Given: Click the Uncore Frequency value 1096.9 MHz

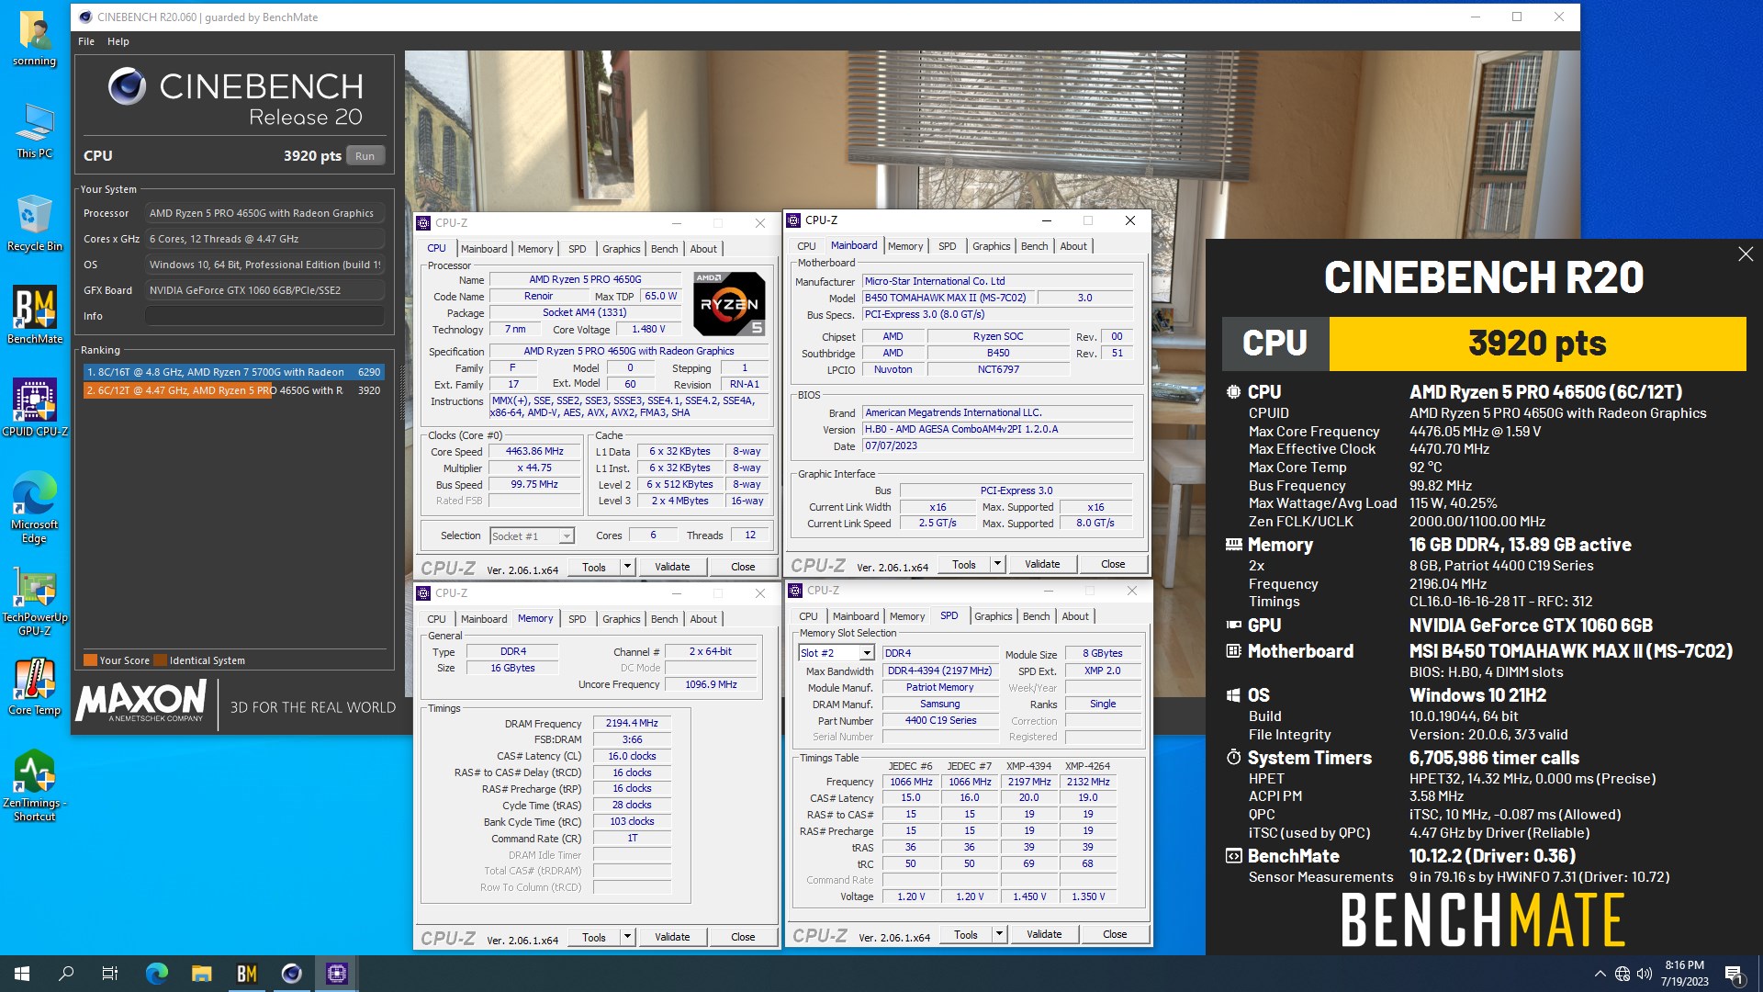Looking at the screenshot, I should point(711,685).
